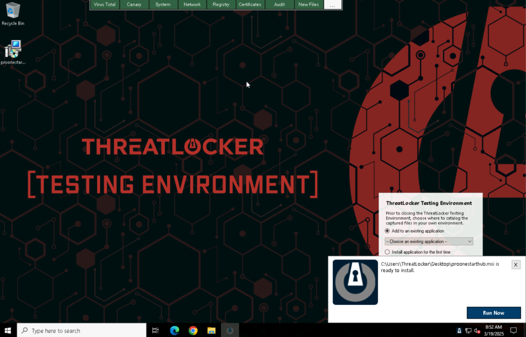Select the proonestarthub installer desktop icon
Screen dimensions: 526x337
coord(13,52)
